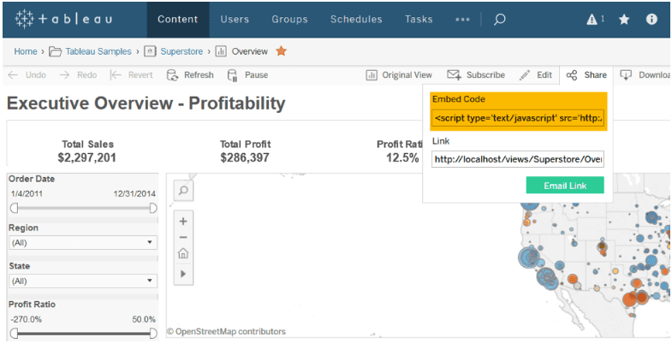Click the Download button
The image size is (672, 343).
(645, 75)
